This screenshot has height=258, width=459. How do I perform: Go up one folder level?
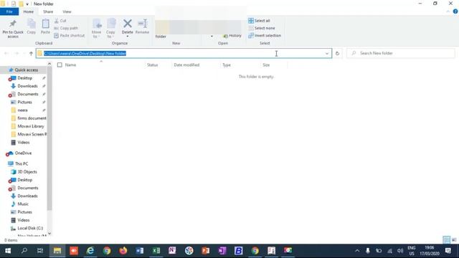coord(31,53)
